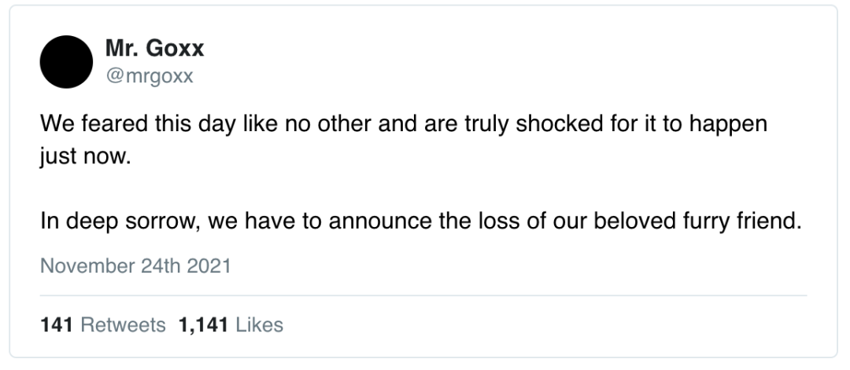The image size is (850, 370).
Task: Click the year "2021" in the date
Action: 209,266
